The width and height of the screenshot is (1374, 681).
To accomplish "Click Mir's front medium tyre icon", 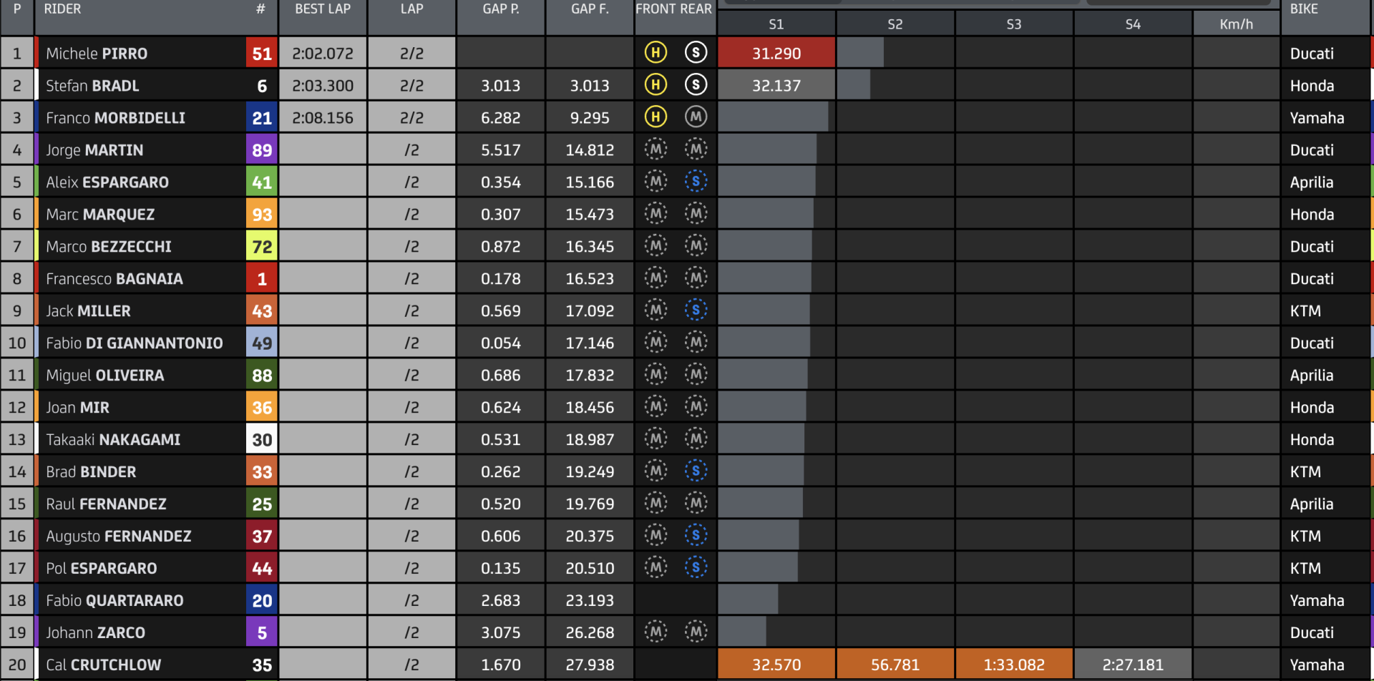I will [656, 407].
